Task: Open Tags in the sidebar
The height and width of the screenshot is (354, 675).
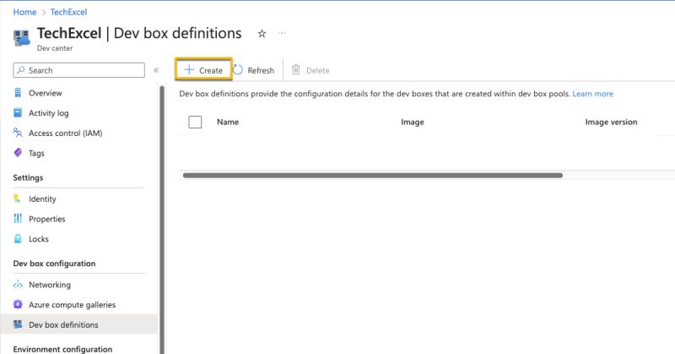Action: click(x=36, y=153)
